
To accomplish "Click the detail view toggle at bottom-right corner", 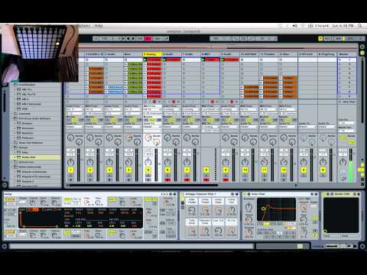I will (362, 246).
